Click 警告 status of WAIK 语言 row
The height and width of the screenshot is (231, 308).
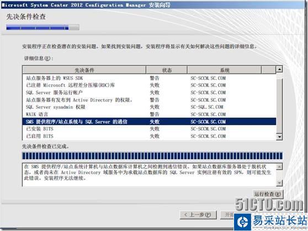pyautogui.click(x=155, y=114)
